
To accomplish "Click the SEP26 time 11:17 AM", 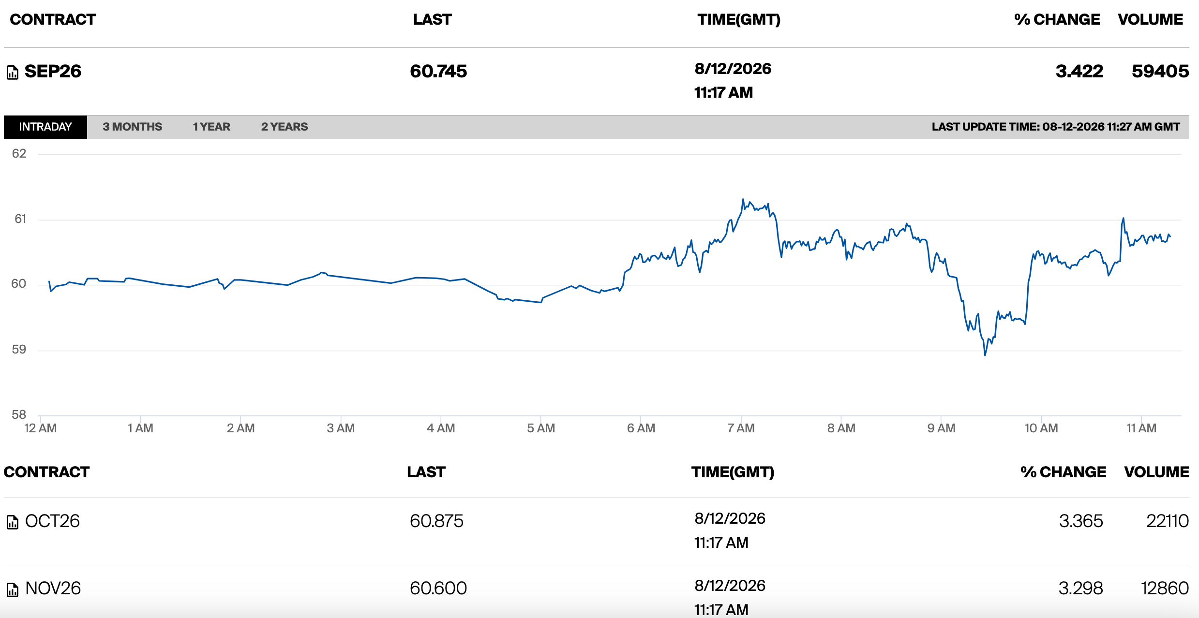I will coord(723,93).
